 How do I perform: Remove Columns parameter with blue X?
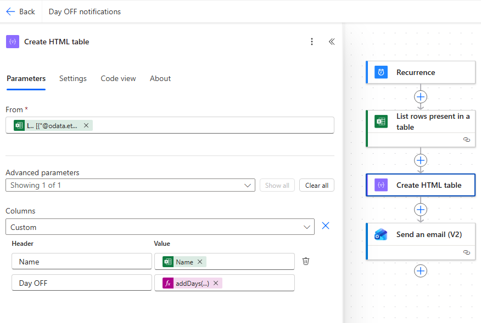coord(326,226)
